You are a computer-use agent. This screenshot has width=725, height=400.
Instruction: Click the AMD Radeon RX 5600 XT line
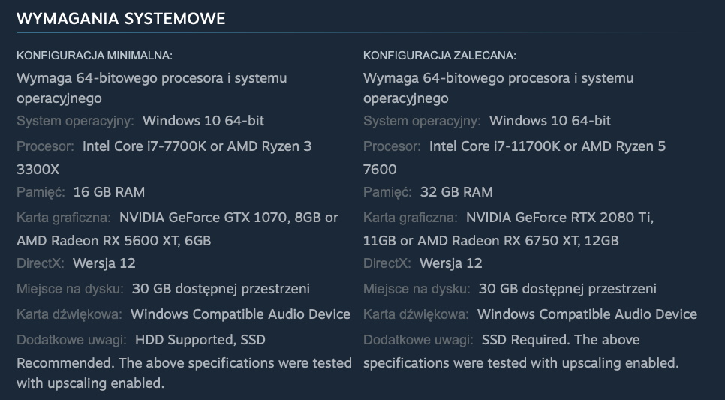pos(114,240)
